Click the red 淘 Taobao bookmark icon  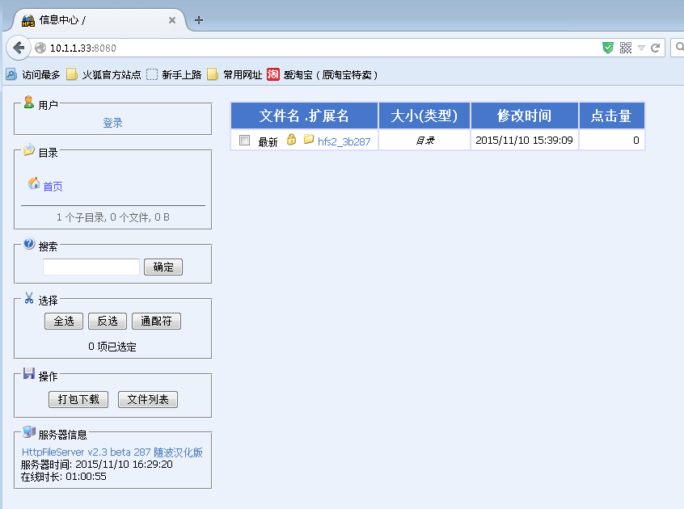(273, 74)
